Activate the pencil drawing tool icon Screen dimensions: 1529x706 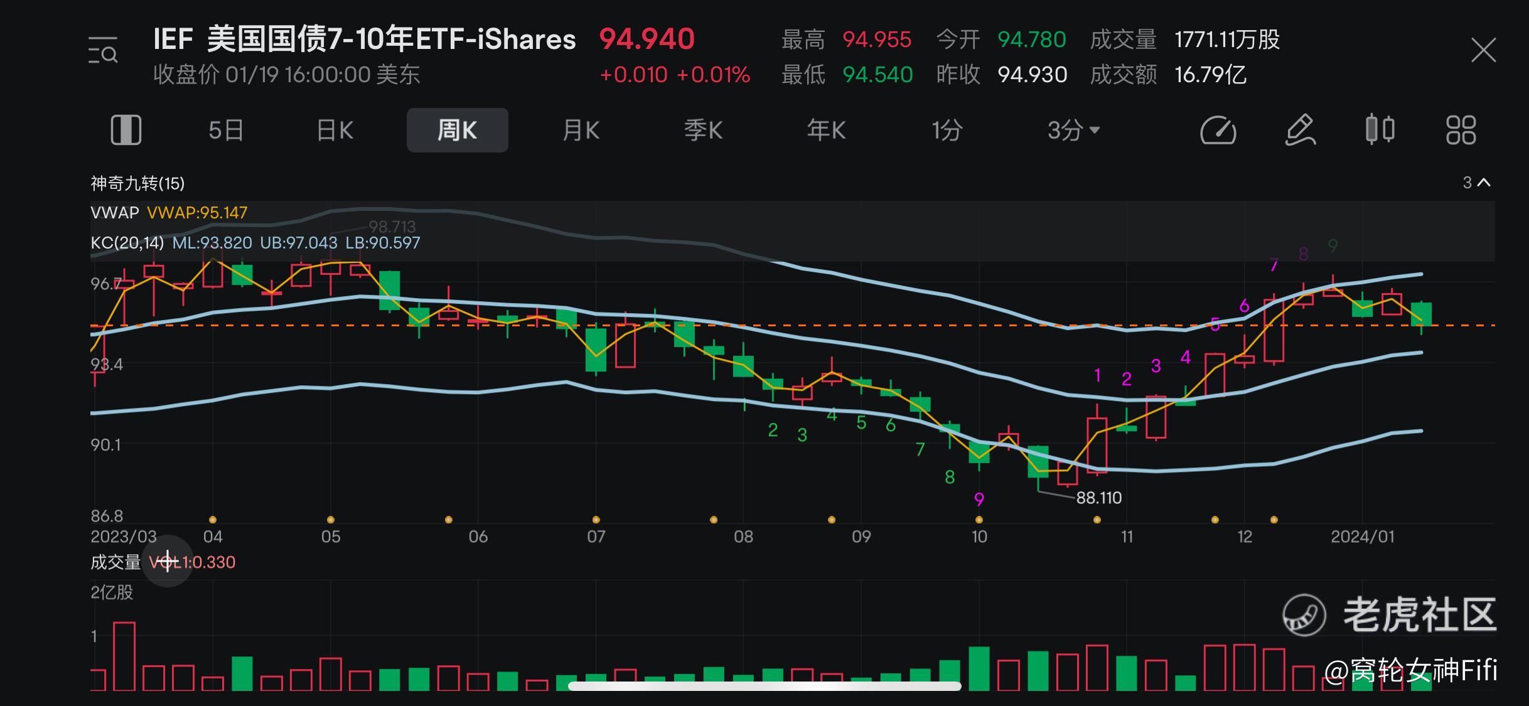coord(1301,131)
